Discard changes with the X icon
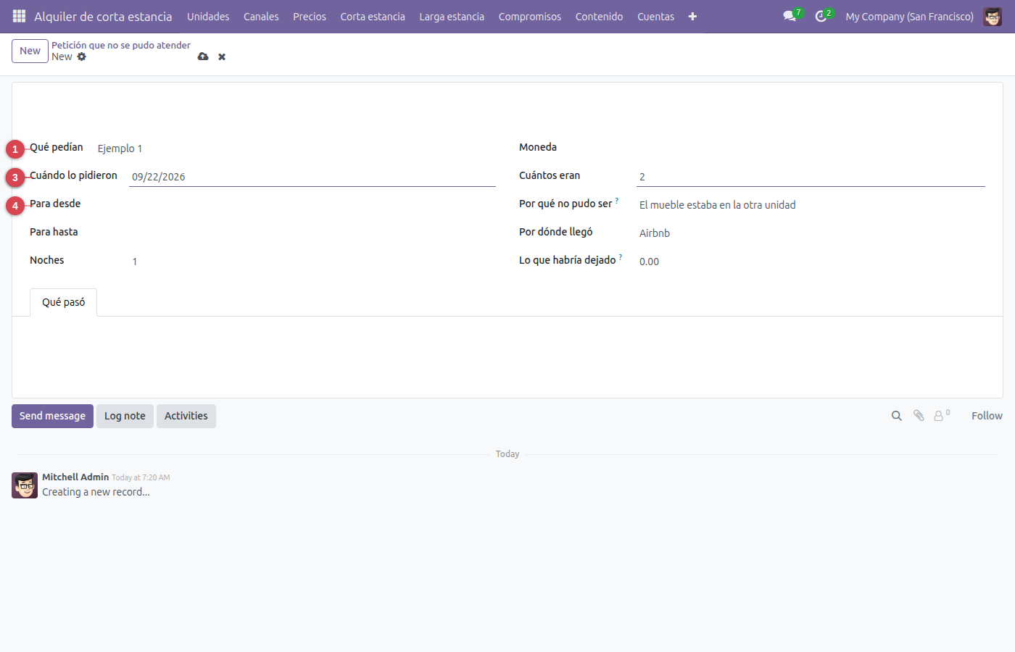Image resolution: width=1015 pixels, height=652 pixels. tap(222, 57)
